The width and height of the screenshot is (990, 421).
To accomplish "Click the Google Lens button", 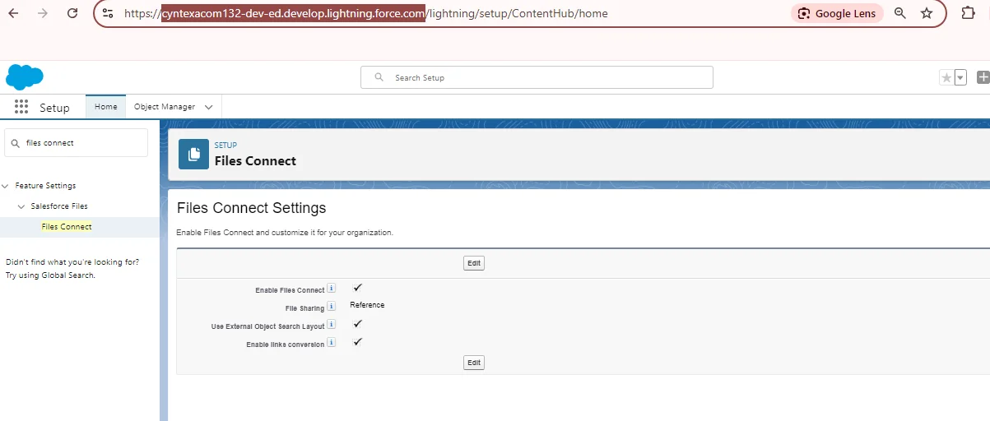I will click(837, 13).
